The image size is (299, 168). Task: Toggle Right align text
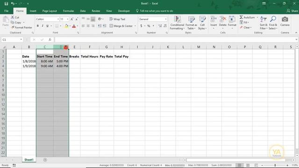93,26
